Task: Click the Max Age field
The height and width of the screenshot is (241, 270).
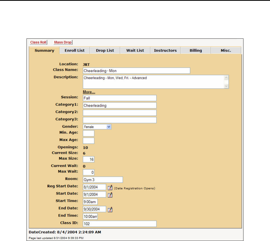Action: click(x=89, y=141)
